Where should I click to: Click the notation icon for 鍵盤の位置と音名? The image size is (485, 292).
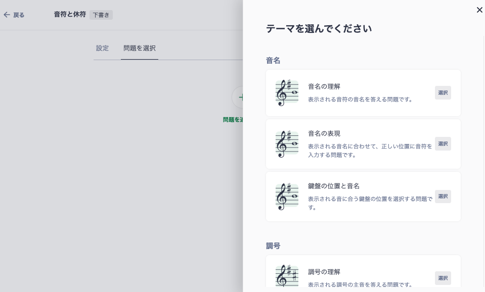(286, 197)
